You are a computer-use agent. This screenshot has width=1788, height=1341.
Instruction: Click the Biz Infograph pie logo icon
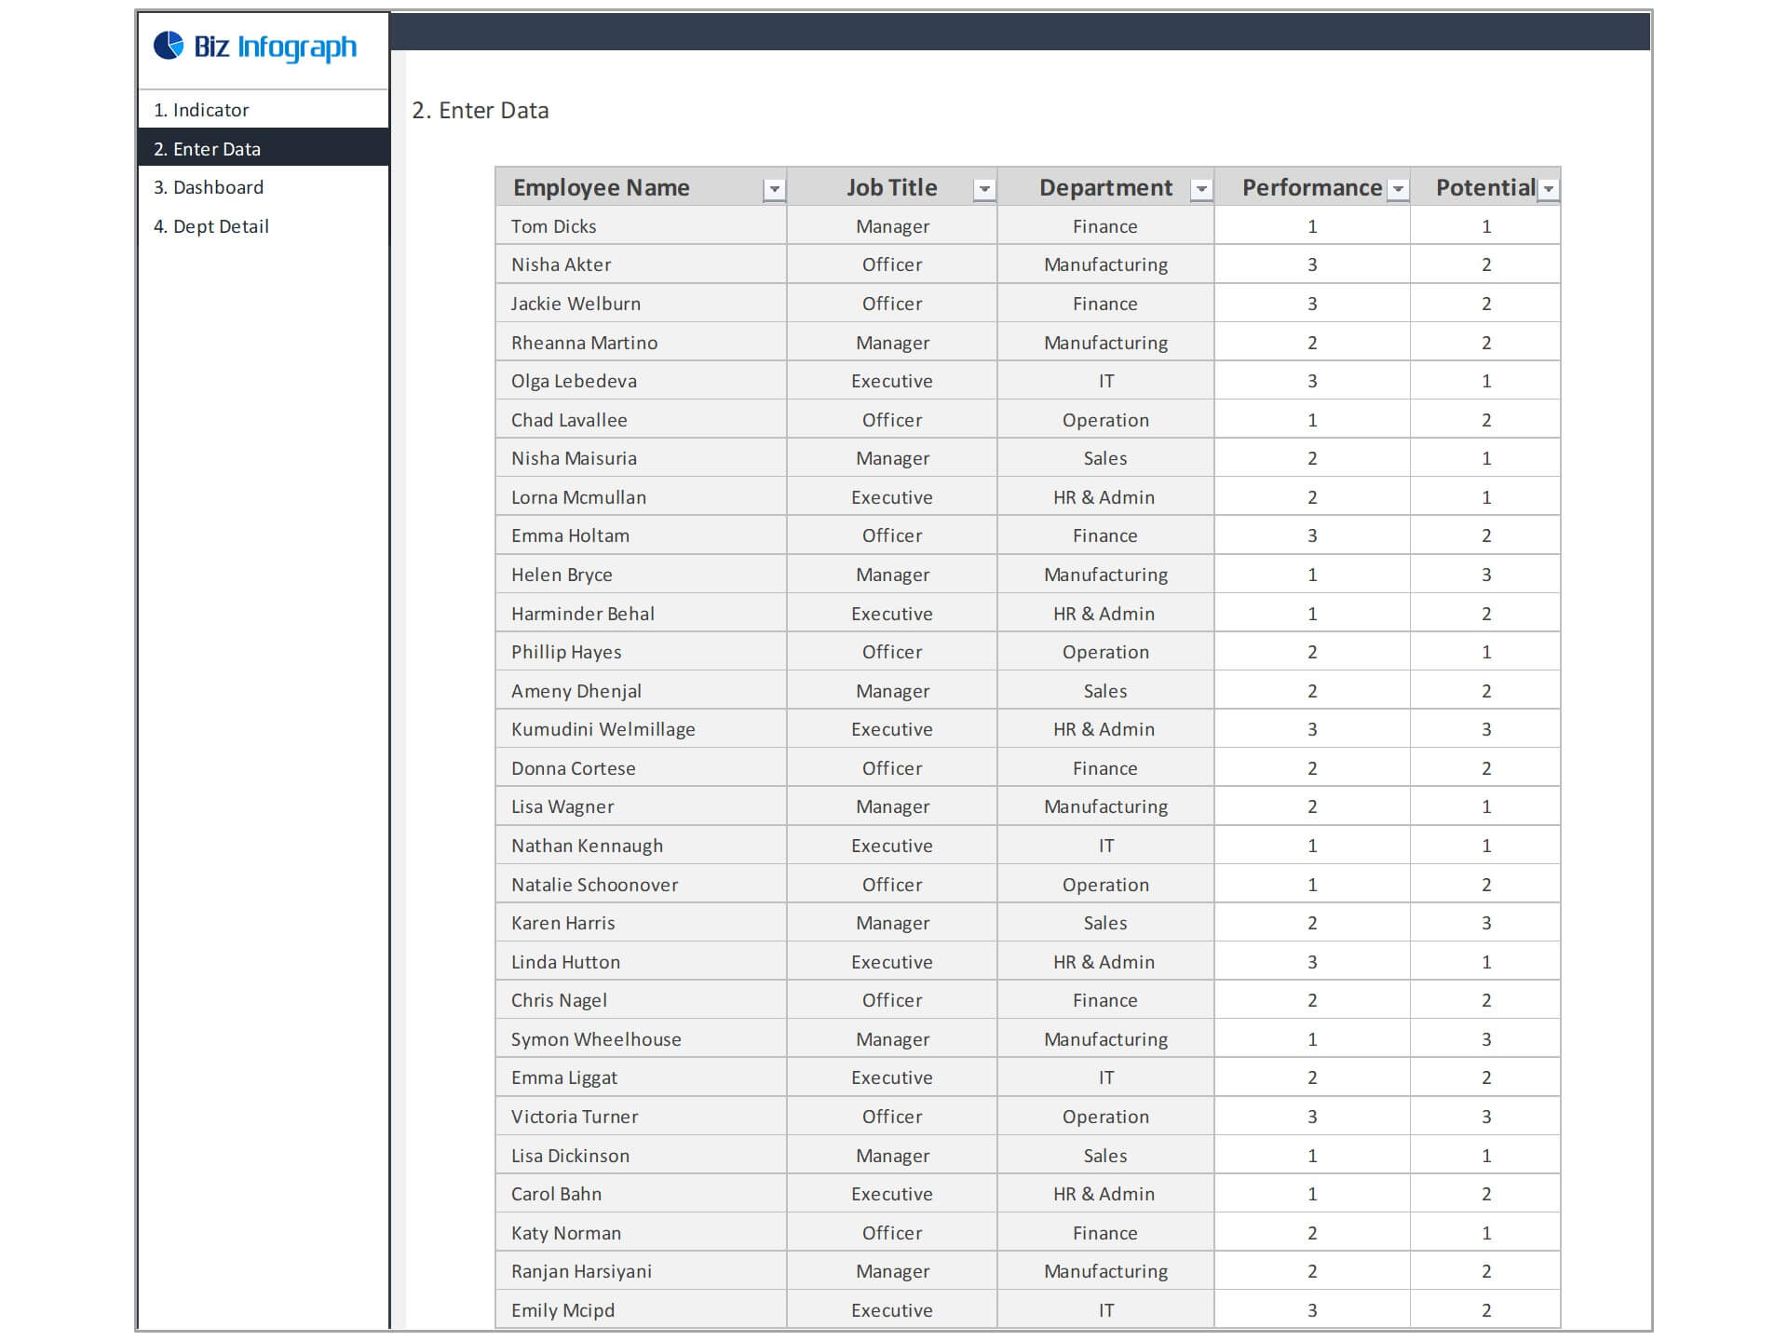coord(169,45)
